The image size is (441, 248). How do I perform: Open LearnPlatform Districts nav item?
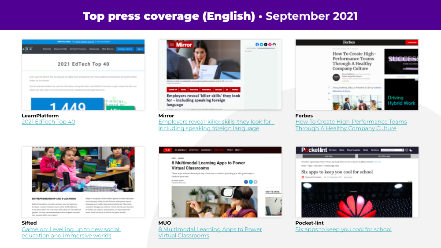pyautogui.click(x=47, y=49)
